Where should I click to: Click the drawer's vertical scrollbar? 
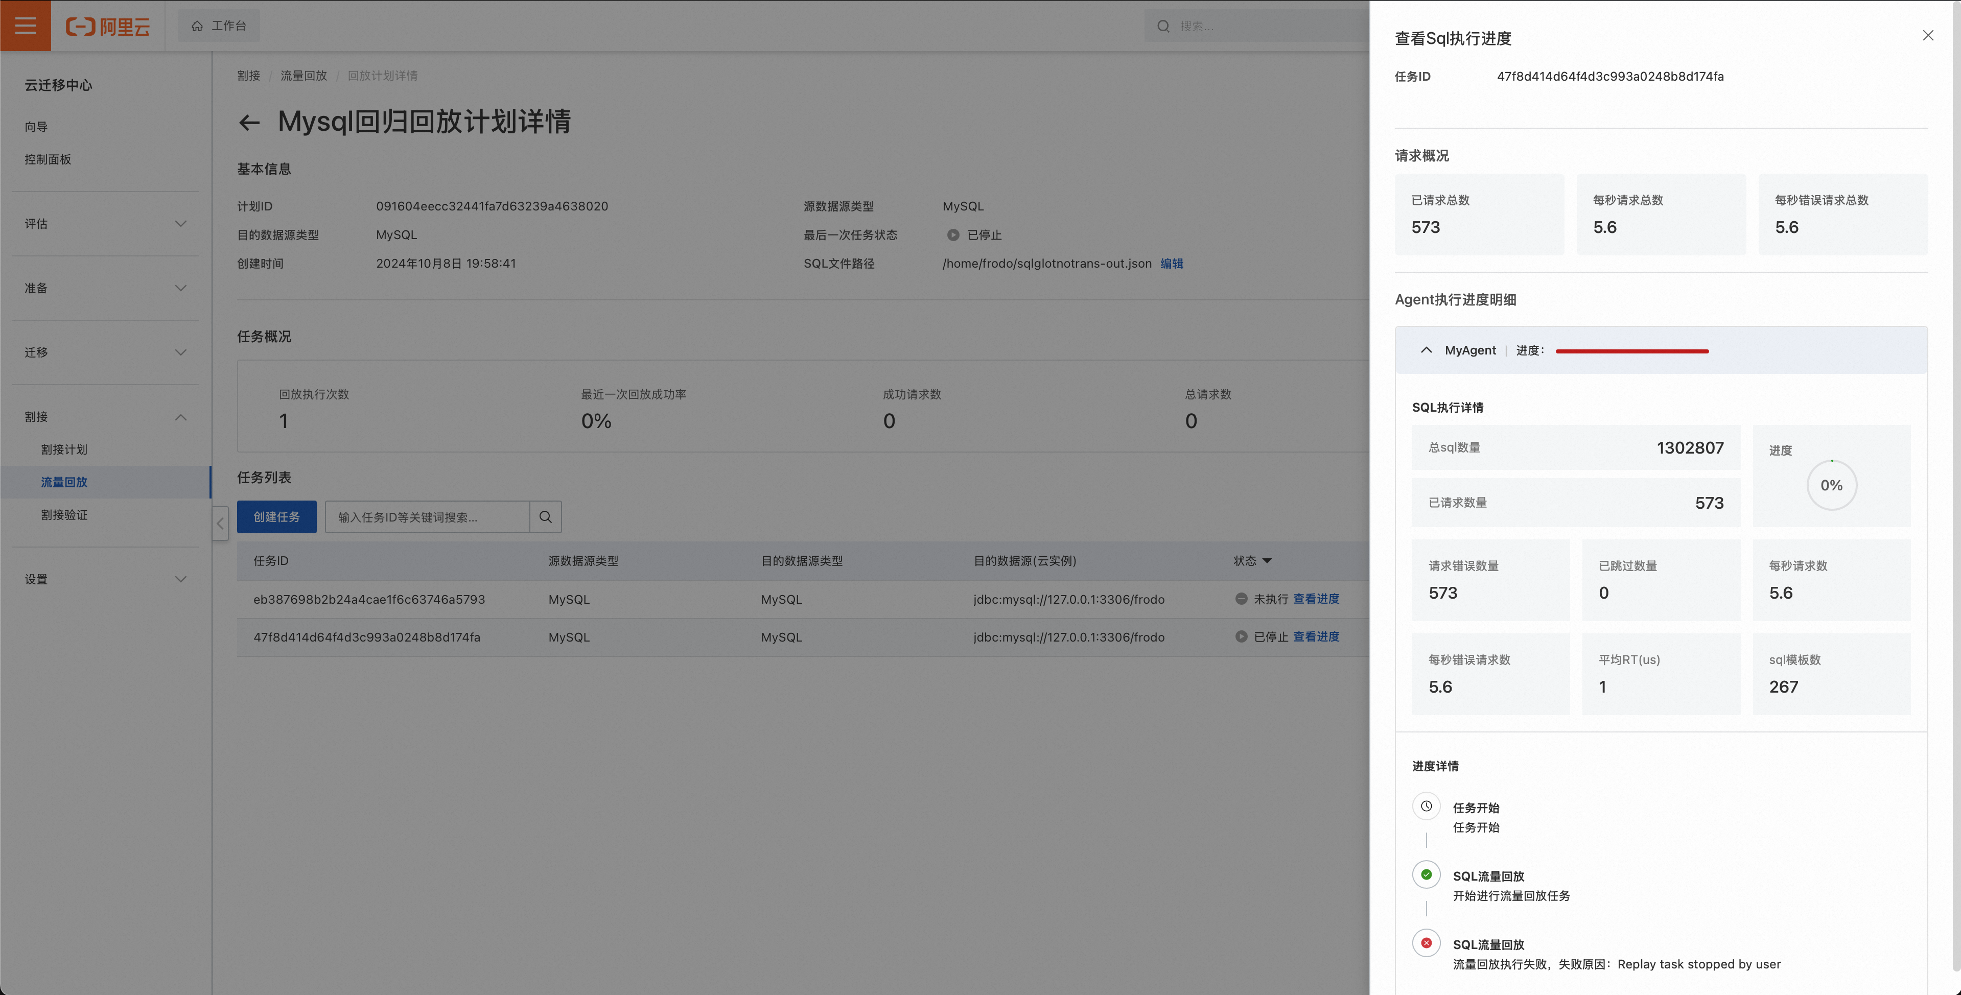(x=1956, y=487)
